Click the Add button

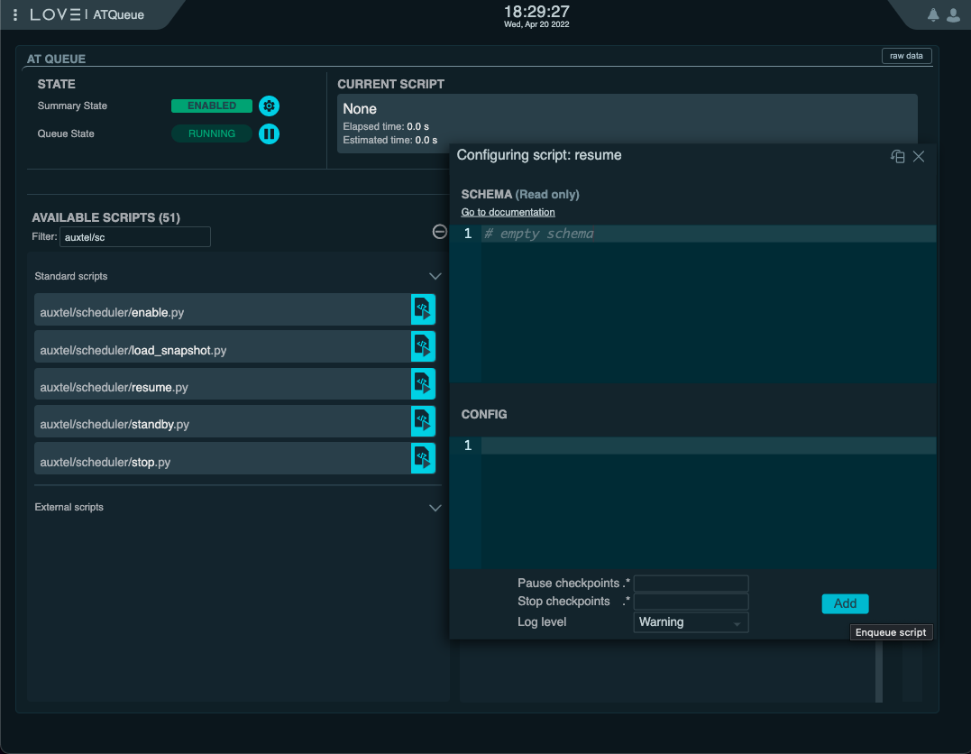pyautogui.click(x=845, y=603)
